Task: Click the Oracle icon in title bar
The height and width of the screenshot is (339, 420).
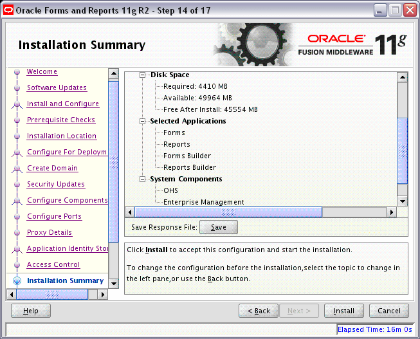Action: coord(8,10)
